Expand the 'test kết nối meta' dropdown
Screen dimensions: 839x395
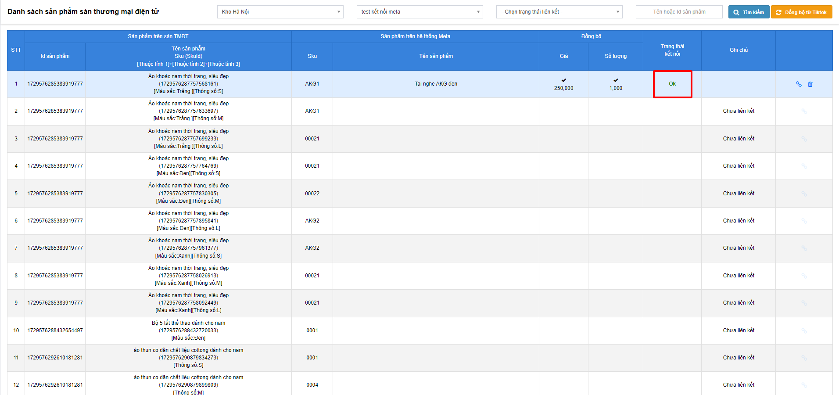419,12
